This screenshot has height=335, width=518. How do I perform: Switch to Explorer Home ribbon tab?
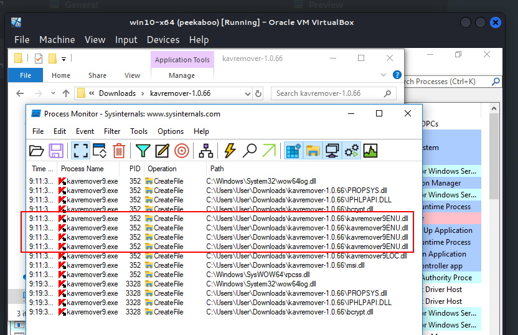[61, 75]
